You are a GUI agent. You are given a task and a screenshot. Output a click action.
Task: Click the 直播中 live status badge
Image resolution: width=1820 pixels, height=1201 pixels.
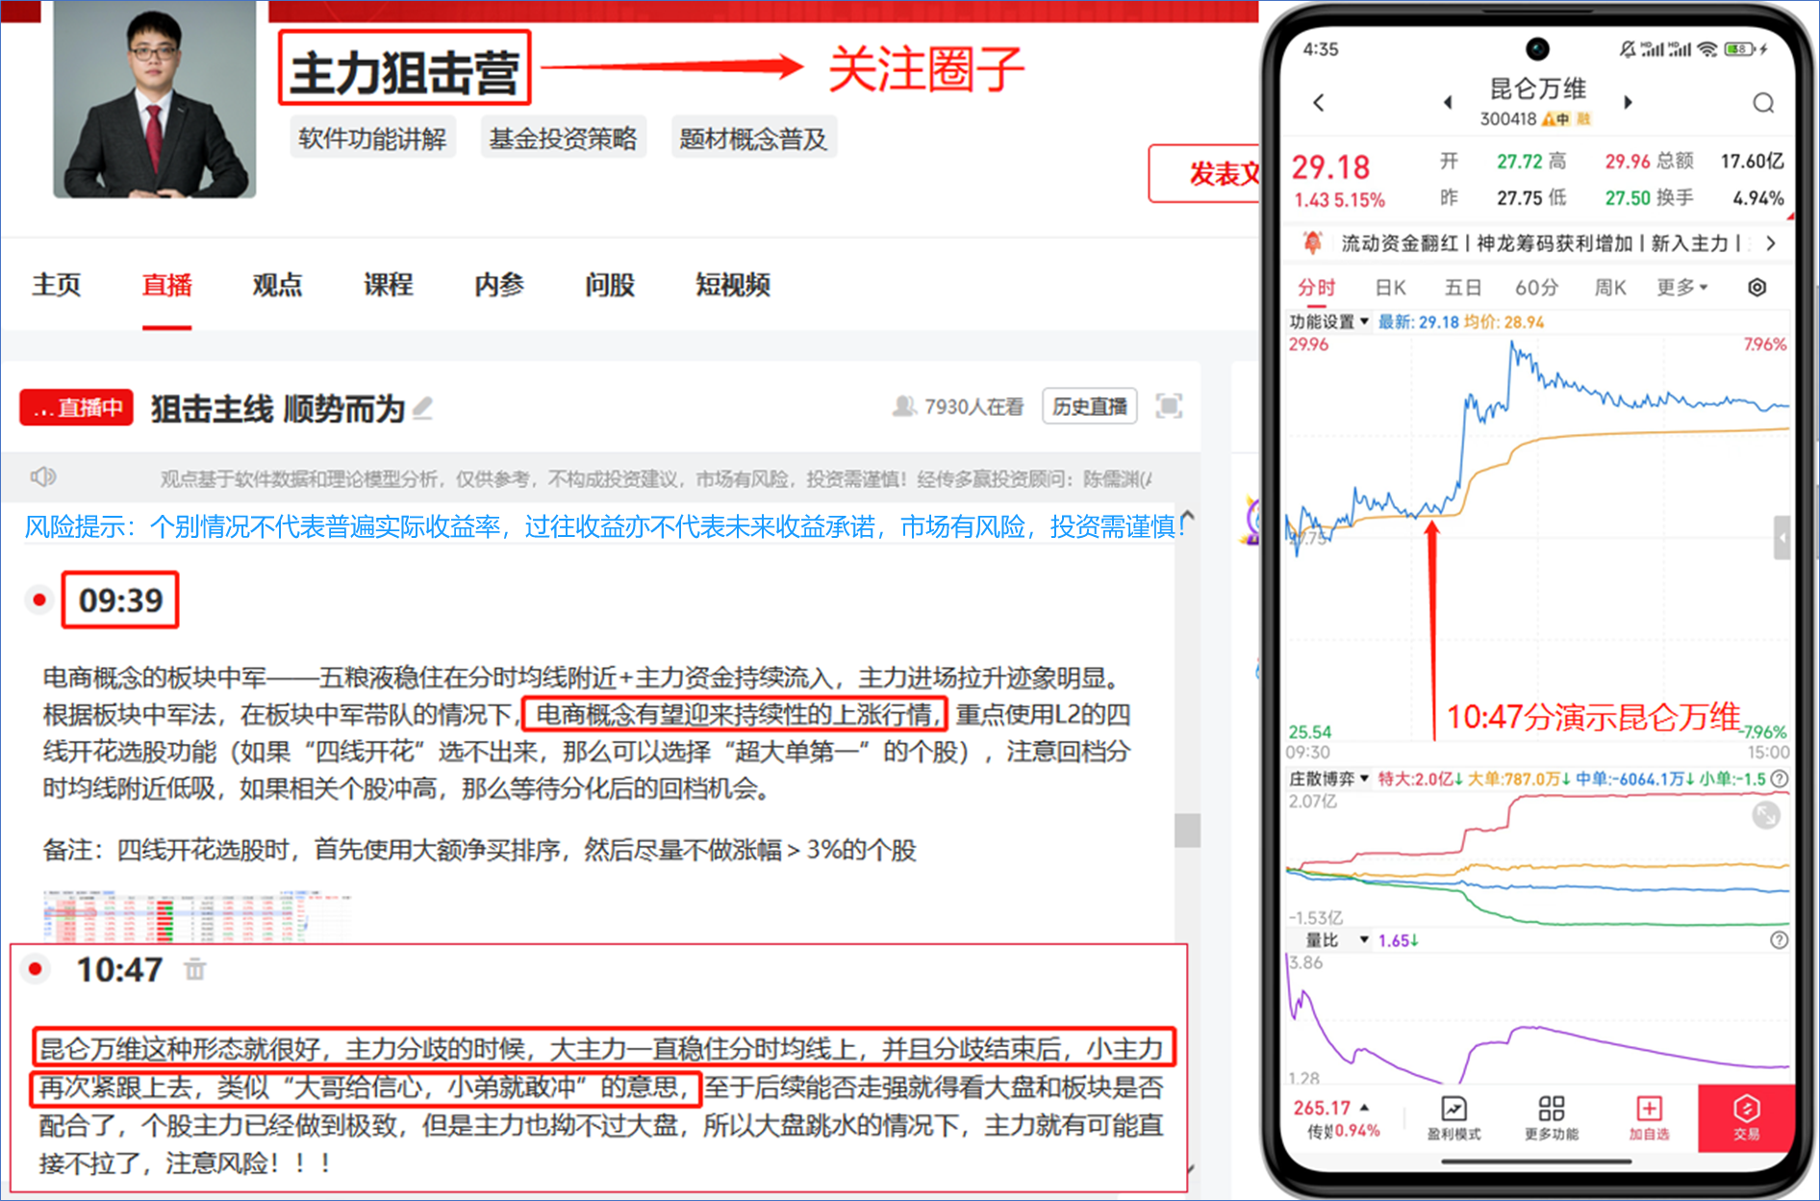tap(76, 407)
